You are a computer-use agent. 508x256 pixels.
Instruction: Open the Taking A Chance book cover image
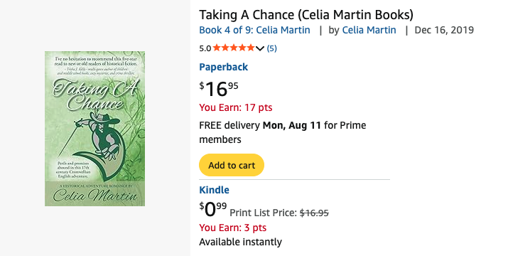click(x=95, y=129)
